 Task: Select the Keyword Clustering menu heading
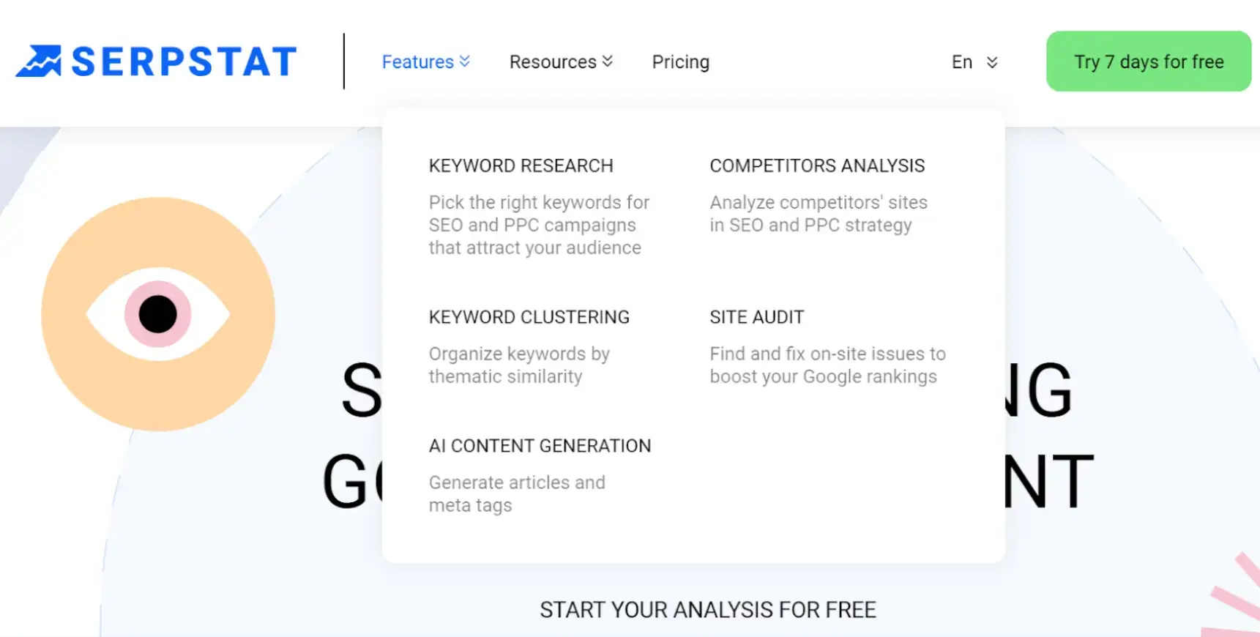coord(529,317)
